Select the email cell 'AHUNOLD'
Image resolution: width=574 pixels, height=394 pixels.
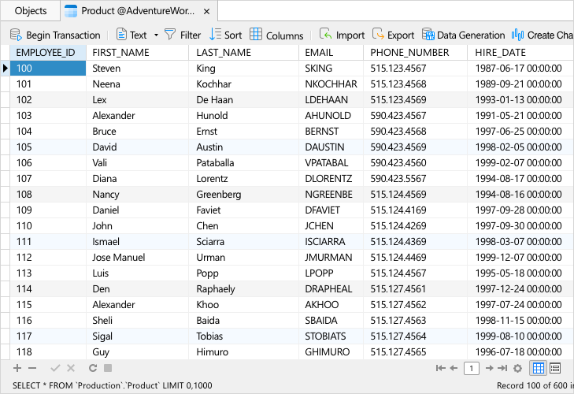331,116
